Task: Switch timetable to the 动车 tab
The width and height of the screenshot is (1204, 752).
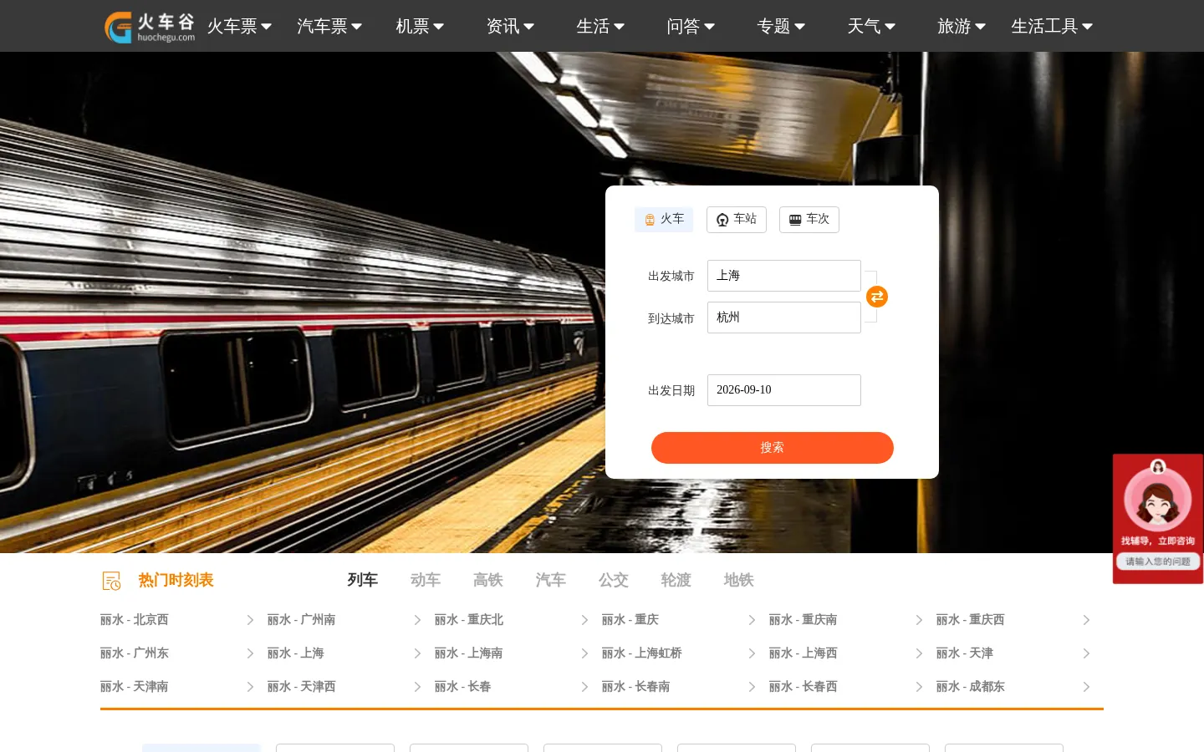Action: click(426, 580)
